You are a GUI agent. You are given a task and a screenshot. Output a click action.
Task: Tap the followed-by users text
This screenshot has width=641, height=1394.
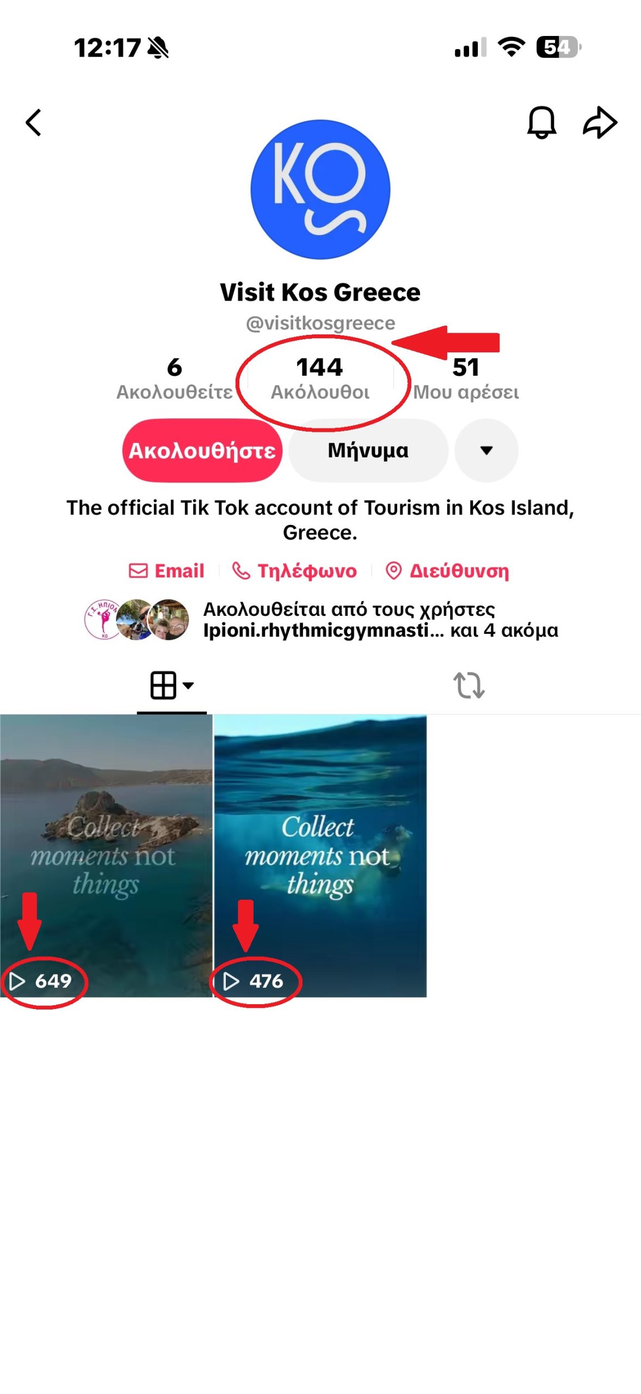point(380,620)
